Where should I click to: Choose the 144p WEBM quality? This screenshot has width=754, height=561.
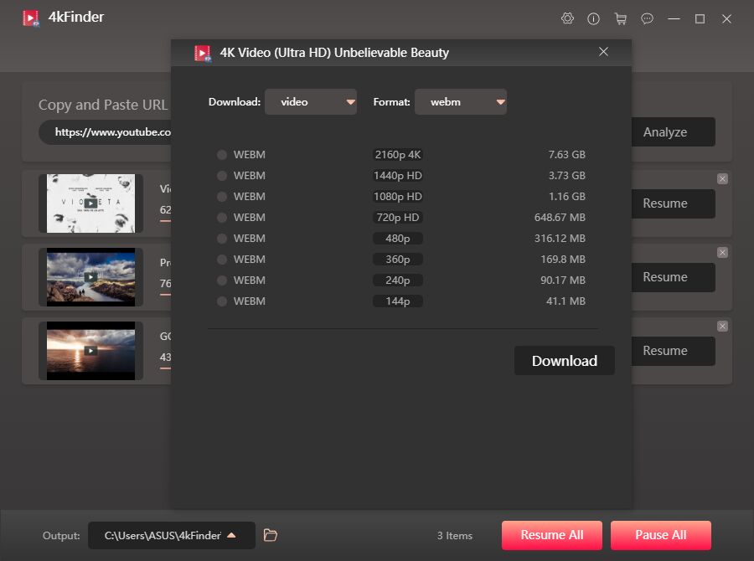point(220,301)
